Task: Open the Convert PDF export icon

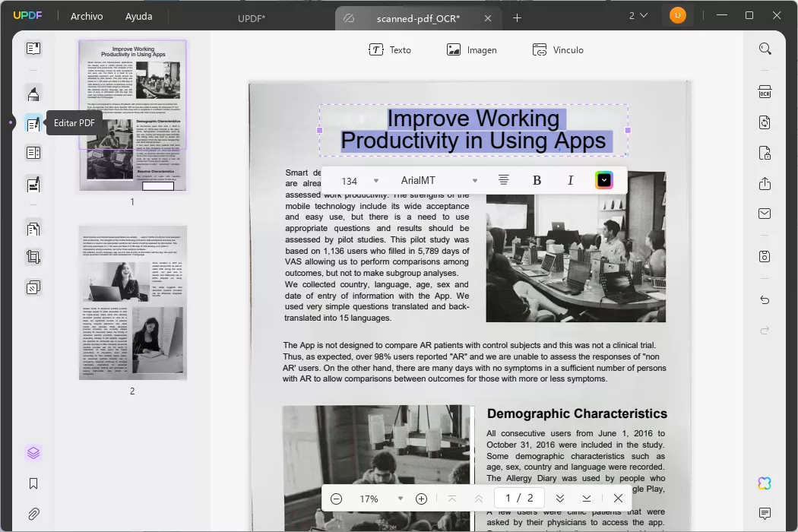Action: pyautogui.click(x=765, y=122)
